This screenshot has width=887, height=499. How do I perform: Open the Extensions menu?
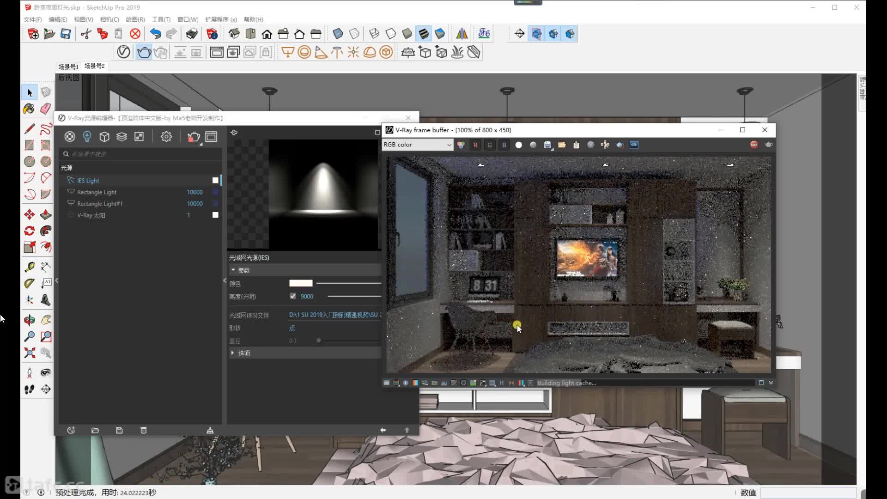[x=221, y=19]
